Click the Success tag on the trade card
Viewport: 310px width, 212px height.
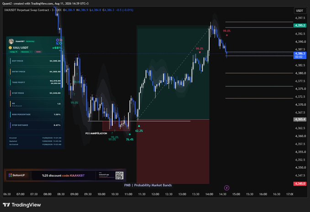[x=26, y=52]
